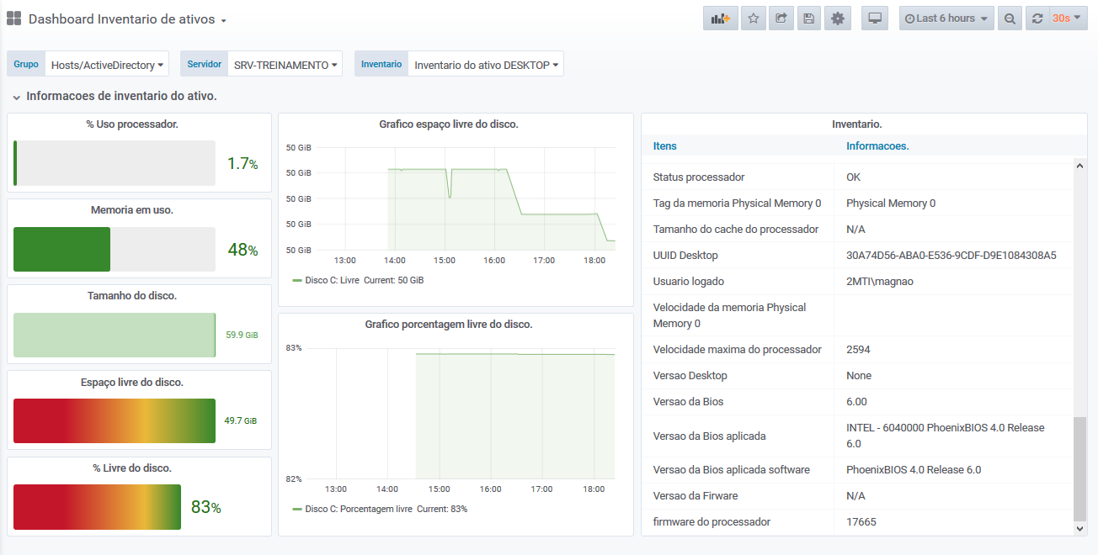Toggle 'Disco C: Porcentagem livre' legend series
This screenshot has height=555, width=1098.
358,509
